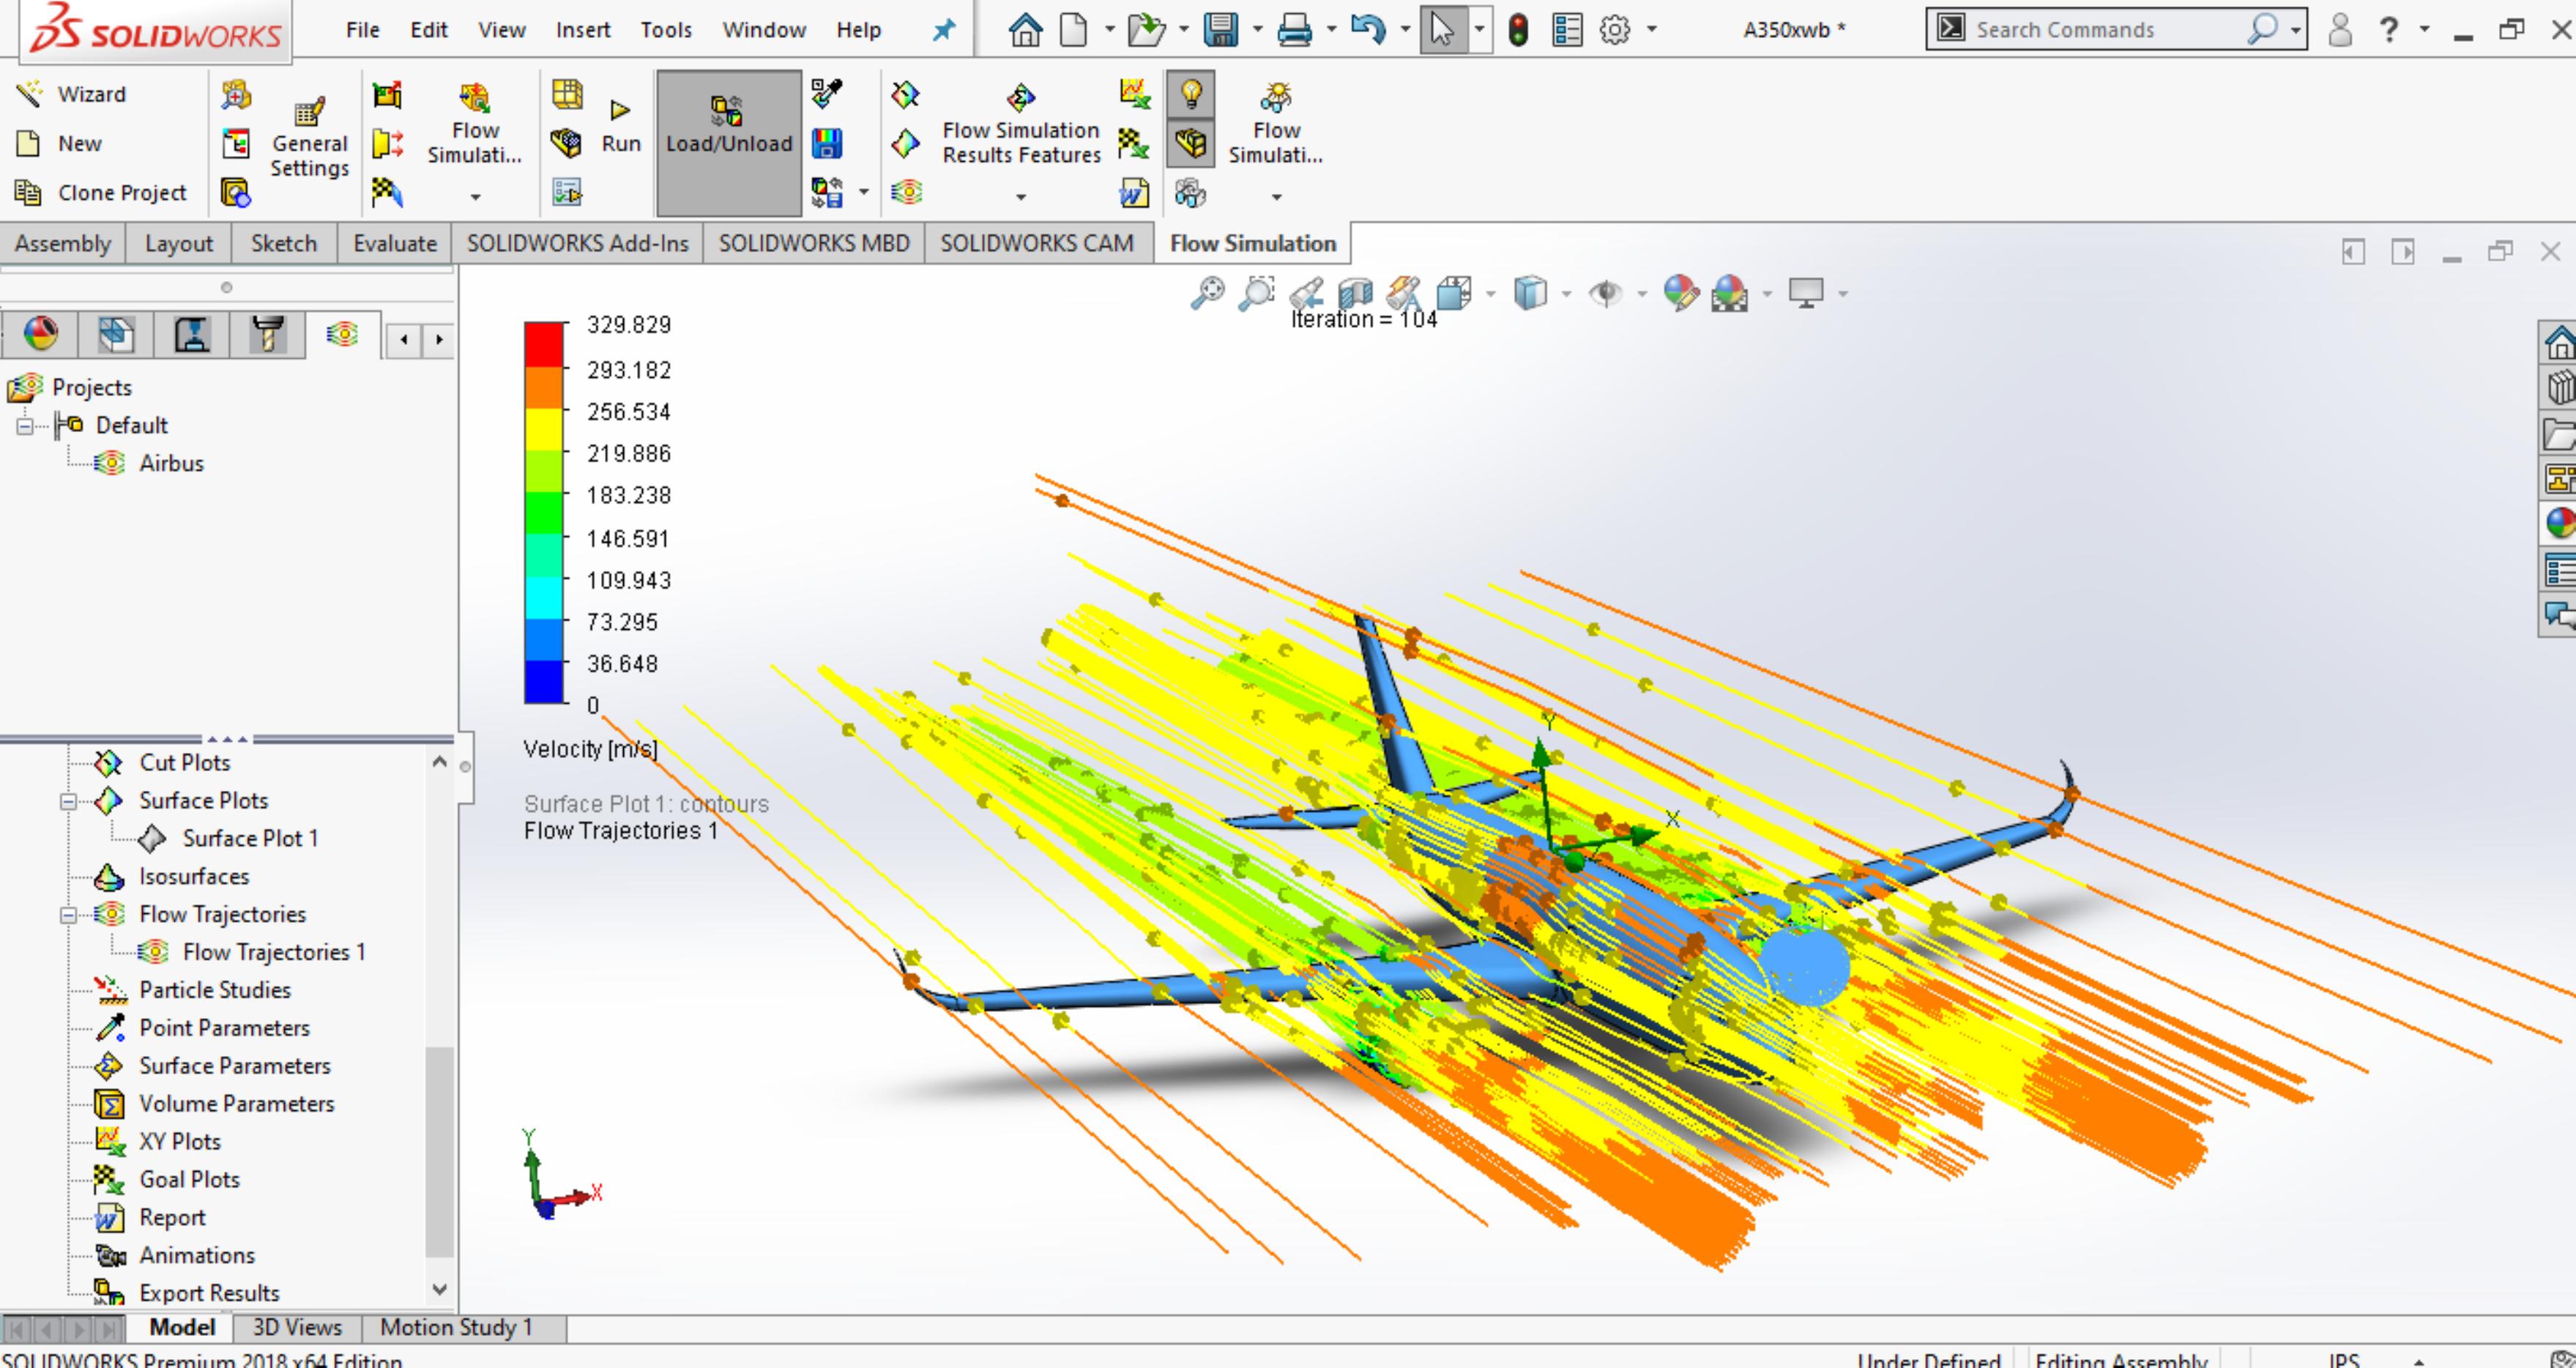Toggle the Load/Unload results button
This screenshot has width=2576, height=1368.
[729, 142]
